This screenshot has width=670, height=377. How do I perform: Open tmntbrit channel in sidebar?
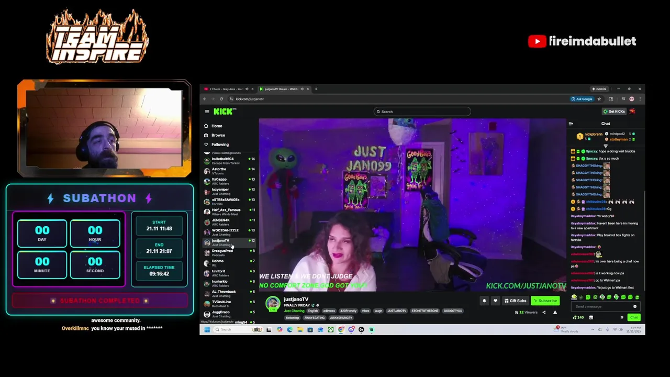coord(229,273)
